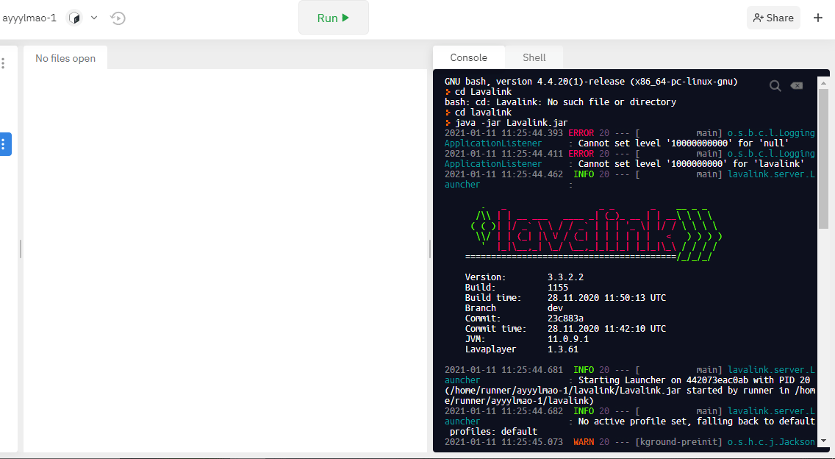This screenshot has height=459, width=835.
Task: Click the scrollbar up arrow in console
Action: tap(824, 82)
